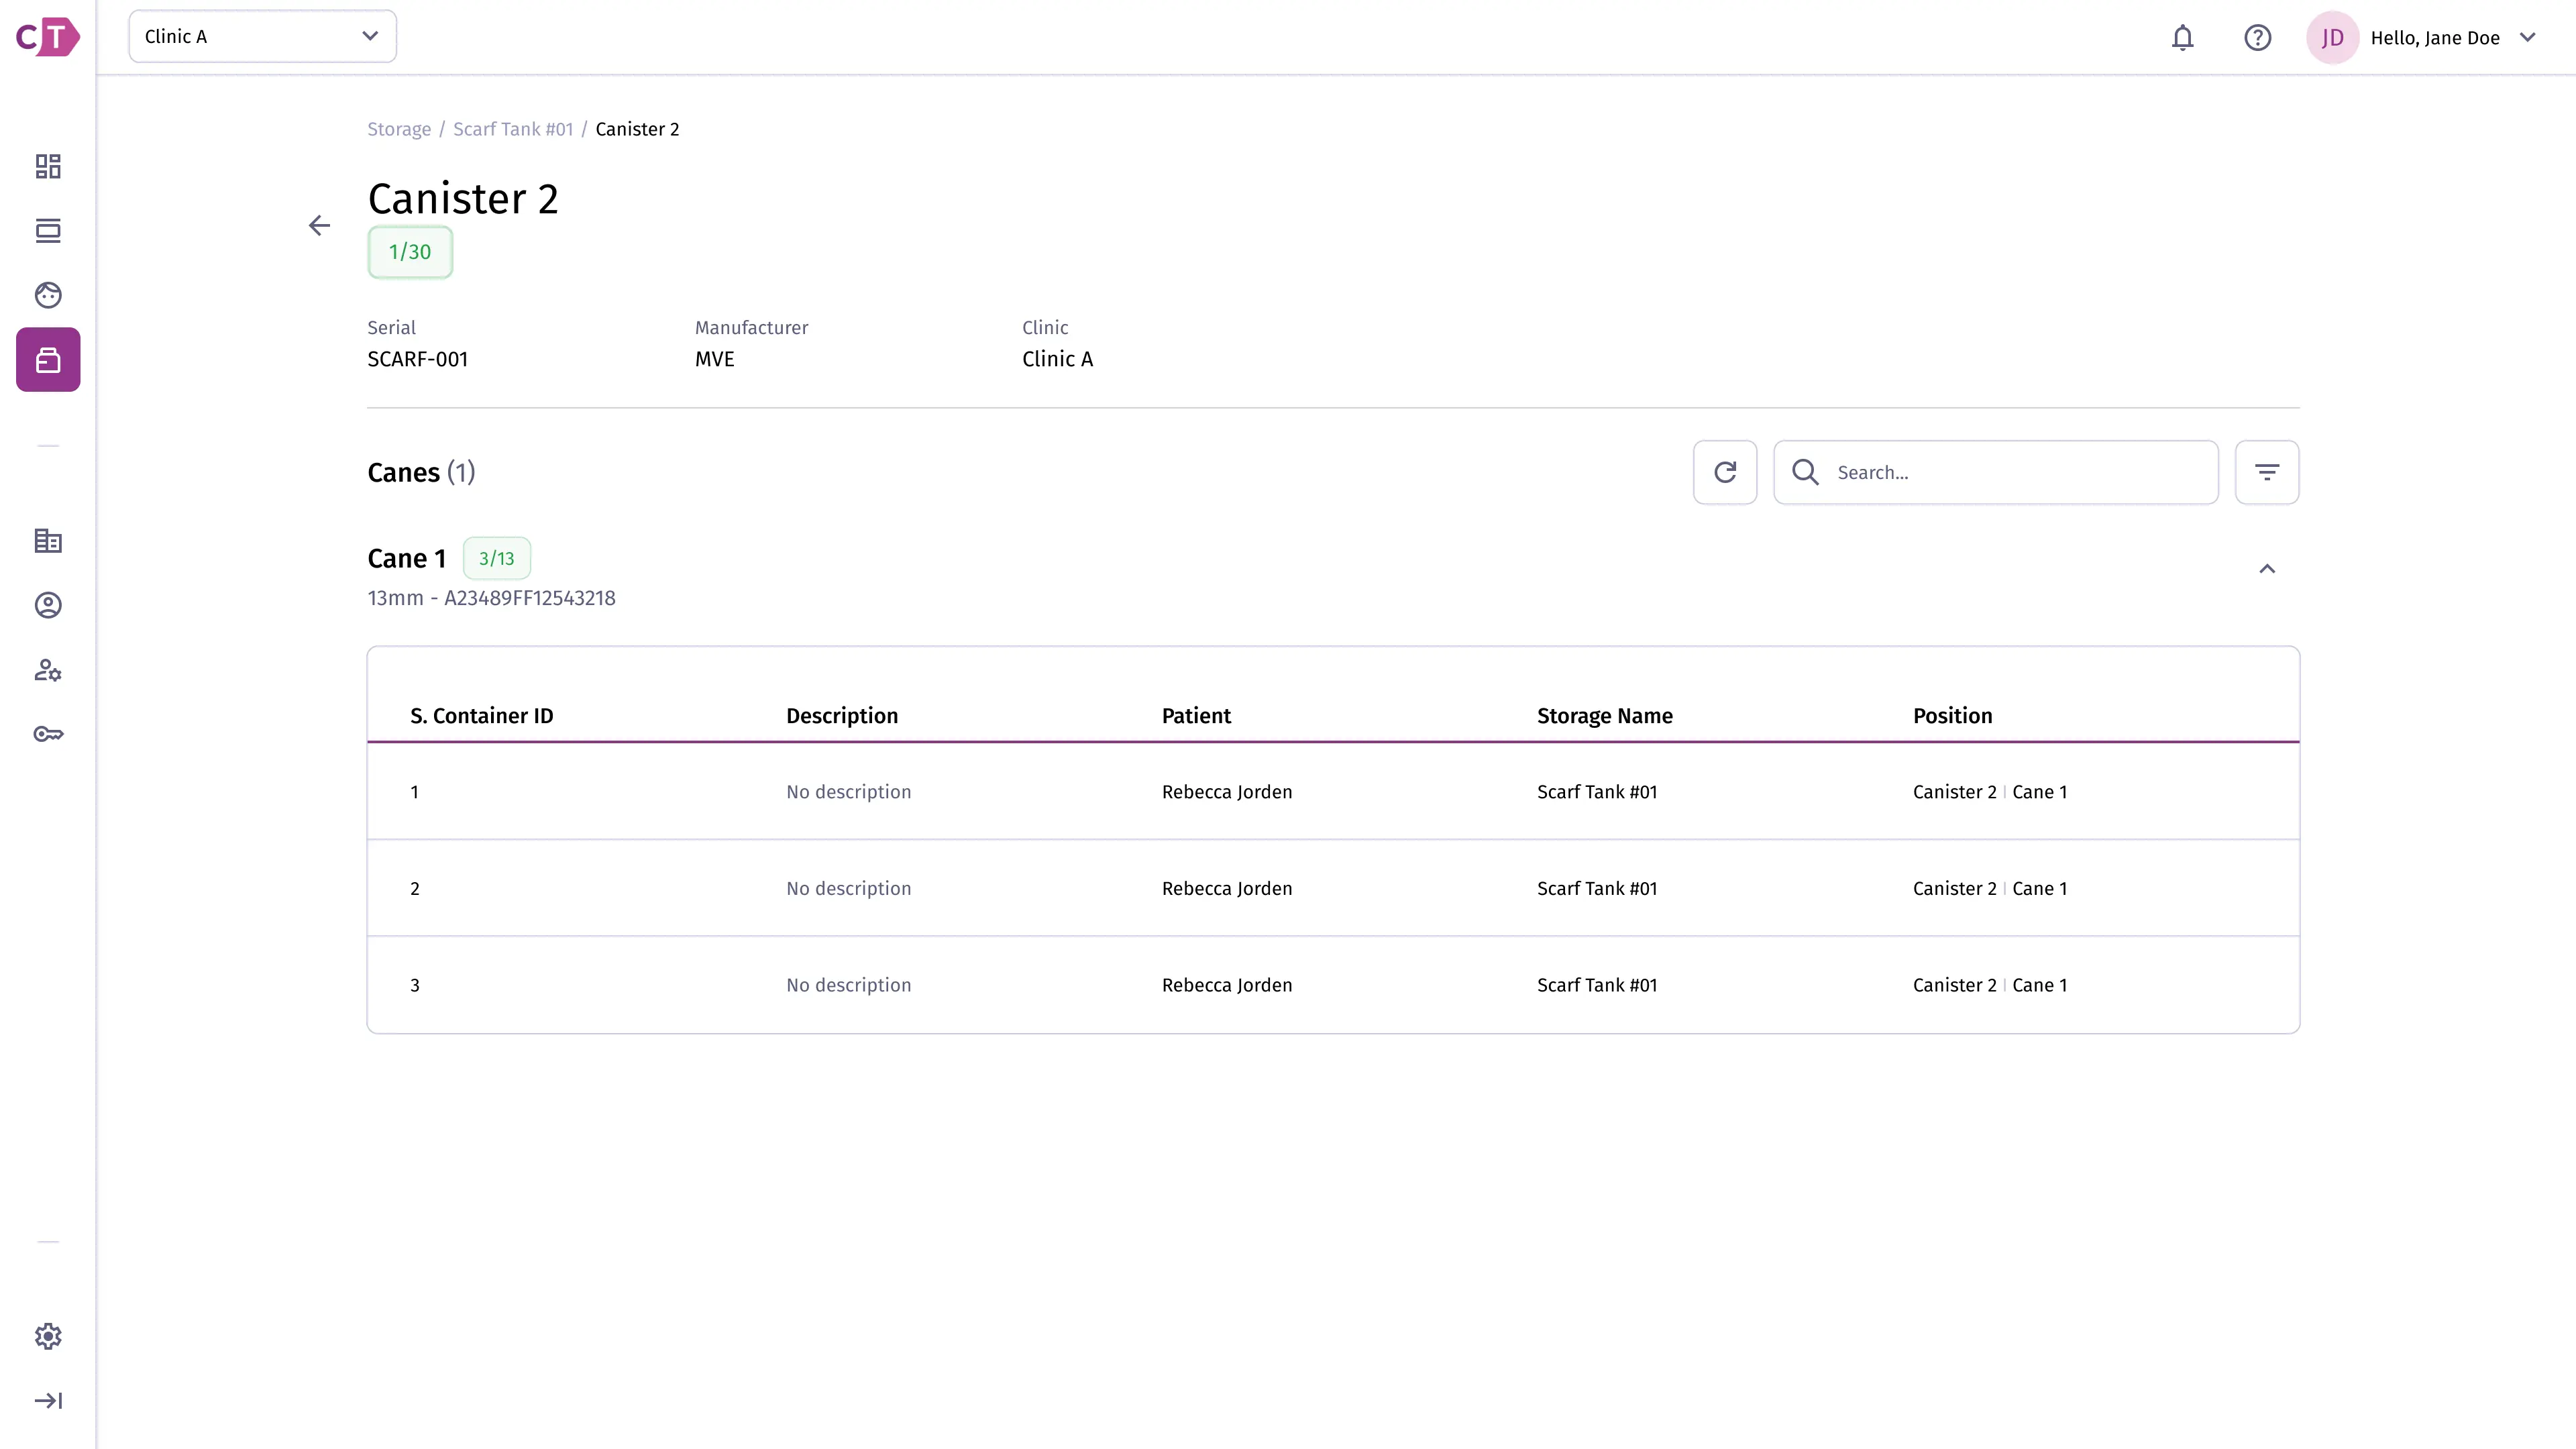Open the user account icon in sidebar
The width and height of the screenshot is (2576, 1449).
[x=48, y=605]
